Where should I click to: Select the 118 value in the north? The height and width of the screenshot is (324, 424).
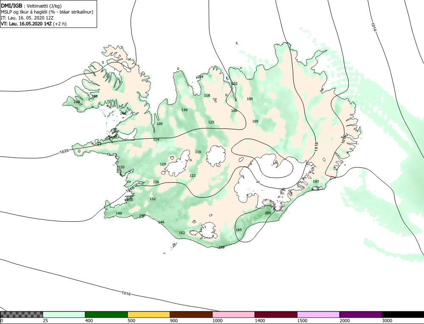[207, 95]
